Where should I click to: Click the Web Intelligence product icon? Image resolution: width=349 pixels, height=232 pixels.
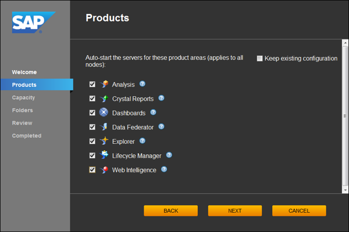pyautogui.click(x=104, y=169)
